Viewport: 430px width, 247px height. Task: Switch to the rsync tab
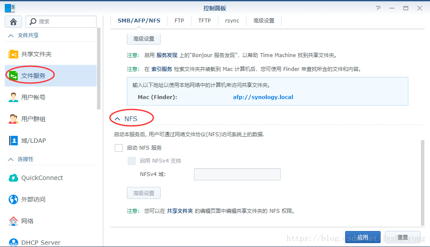tap(232, 21)
